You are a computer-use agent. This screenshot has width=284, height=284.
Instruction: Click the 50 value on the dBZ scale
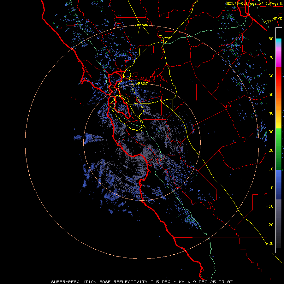tap(271, 95)
